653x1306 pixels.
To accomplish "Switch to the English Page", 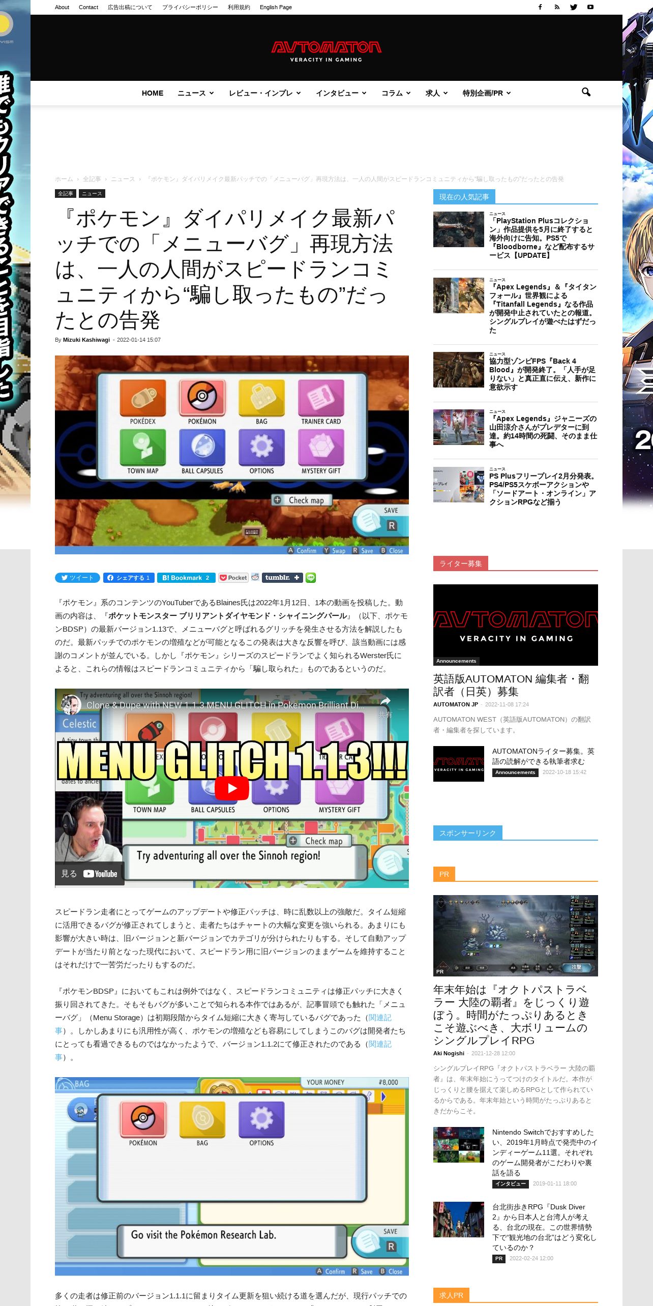I will (276, 7).
